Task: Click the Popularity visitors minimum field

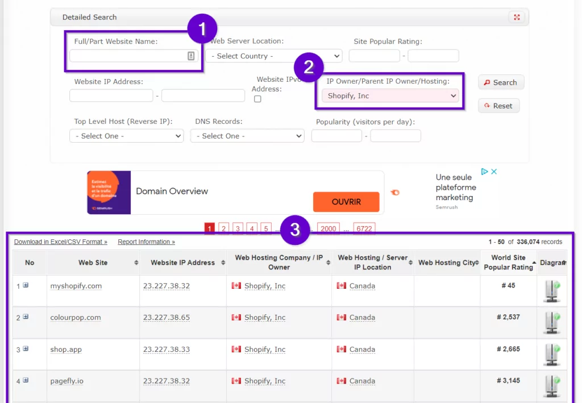Action: 336,136
